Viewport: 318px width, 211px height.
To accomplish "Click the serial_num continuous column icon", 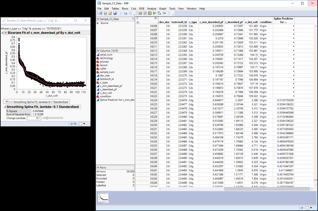I will tap(98, 55).
